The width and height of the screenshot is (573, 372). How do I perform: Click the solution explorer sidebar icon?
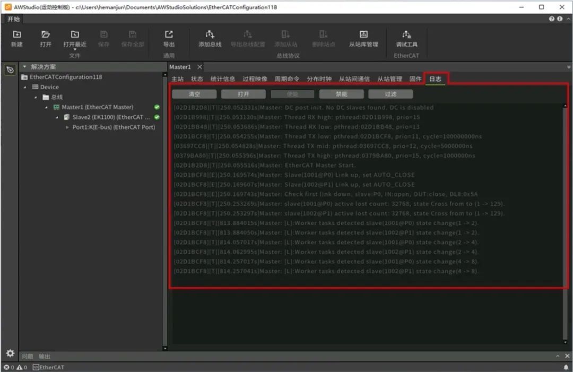tap(10, 70)
